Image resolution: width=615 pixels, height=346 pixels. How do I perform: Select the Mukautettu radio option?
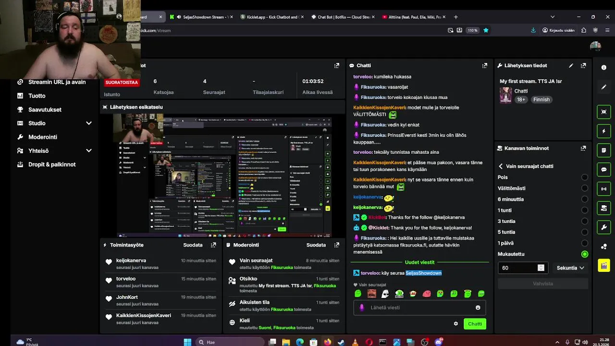click(585, 254)
